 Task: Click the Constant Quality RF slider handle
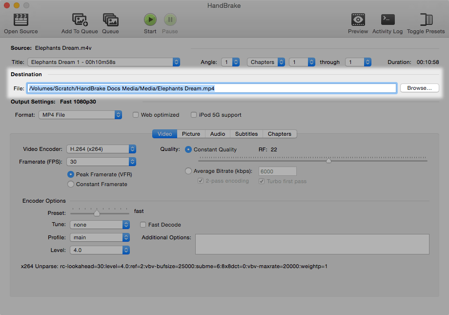tap(328, 160)
